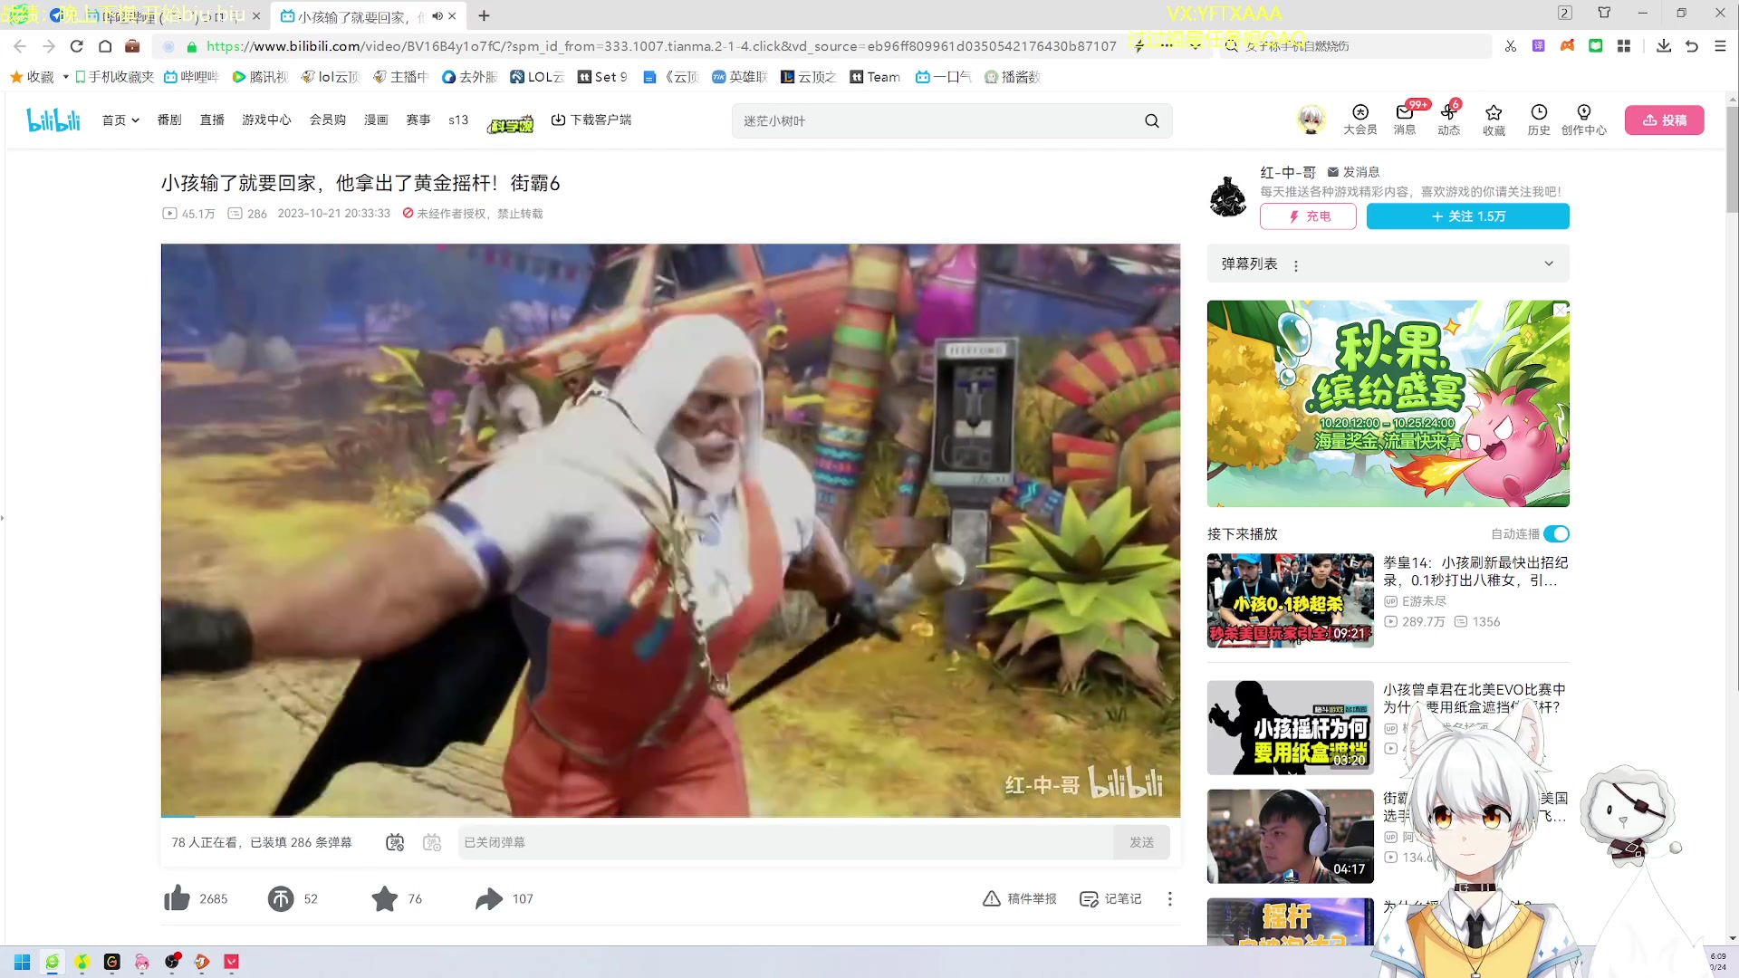Open browser downloads icon
The height and width of the screenshot is (978, 1739).
[1663, 46]
